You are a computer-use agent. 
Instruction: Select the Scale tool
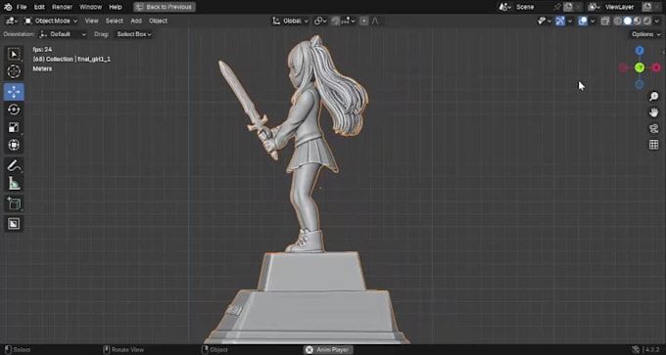[x=14, y=127]
